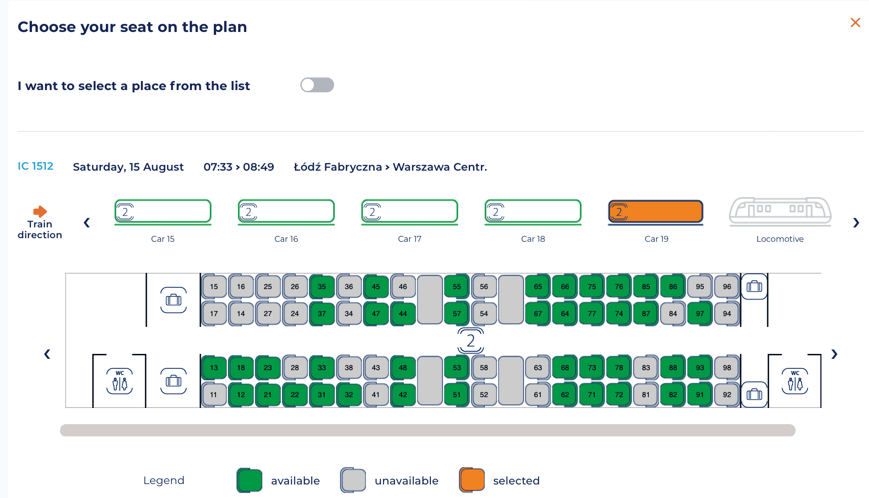This screenshot has height=498, width=869.
Task: Toggle the select place from list switch
Action: 317,85
